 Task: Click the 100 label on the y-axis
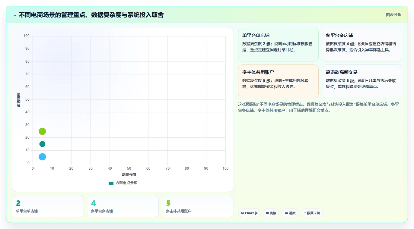click(x=27, y=36)
